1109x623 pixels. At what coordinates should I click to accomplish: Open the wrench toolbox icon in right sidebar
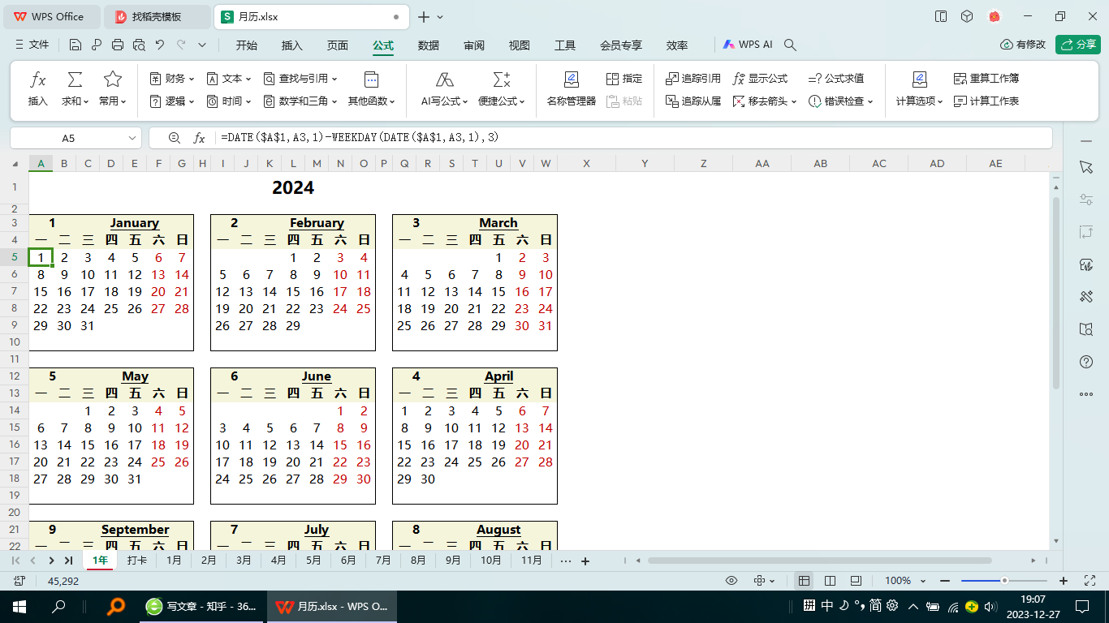tap(1086, 297)
